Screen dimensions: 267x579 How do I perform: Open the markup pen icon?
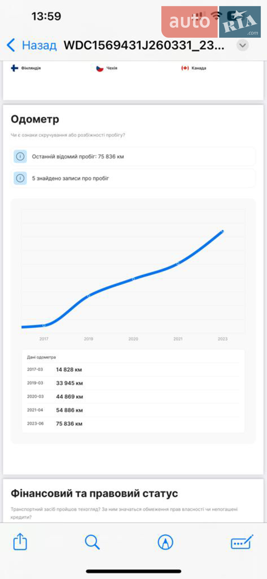[165, 542]
